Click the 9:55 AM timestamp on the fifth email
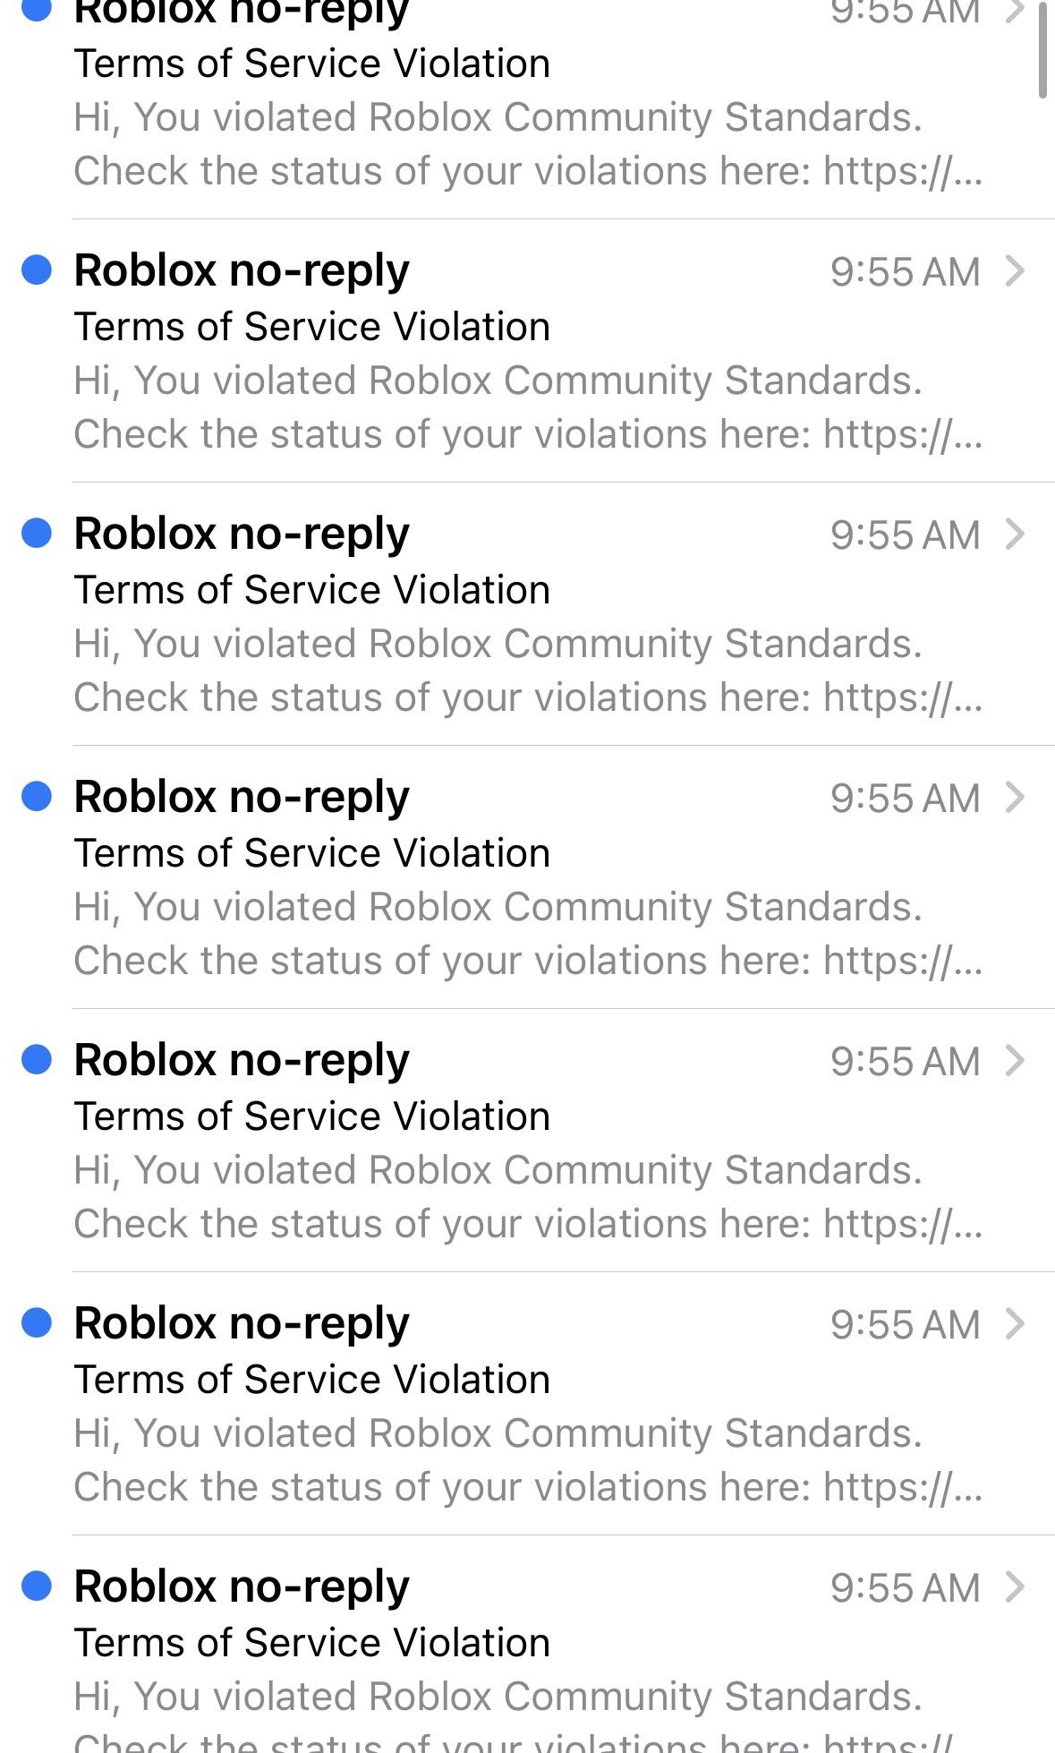 [905, 1062]
